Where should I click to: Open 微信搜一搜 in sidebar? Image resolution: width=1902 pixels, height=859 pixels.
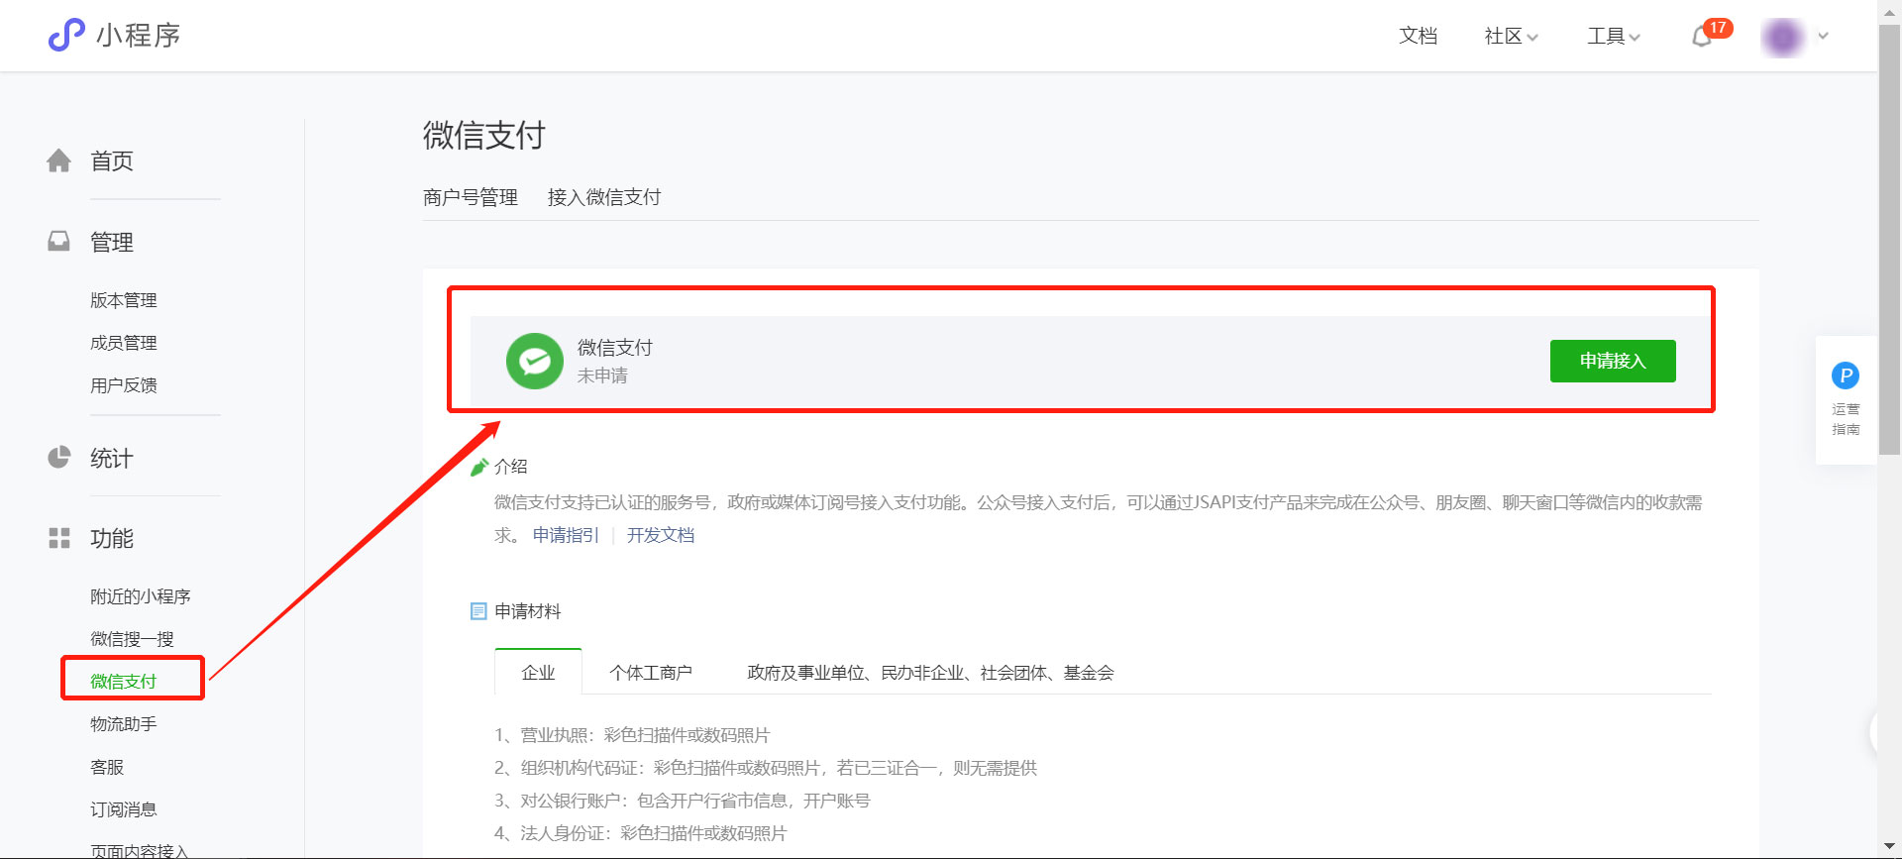(x=132, y=639)
